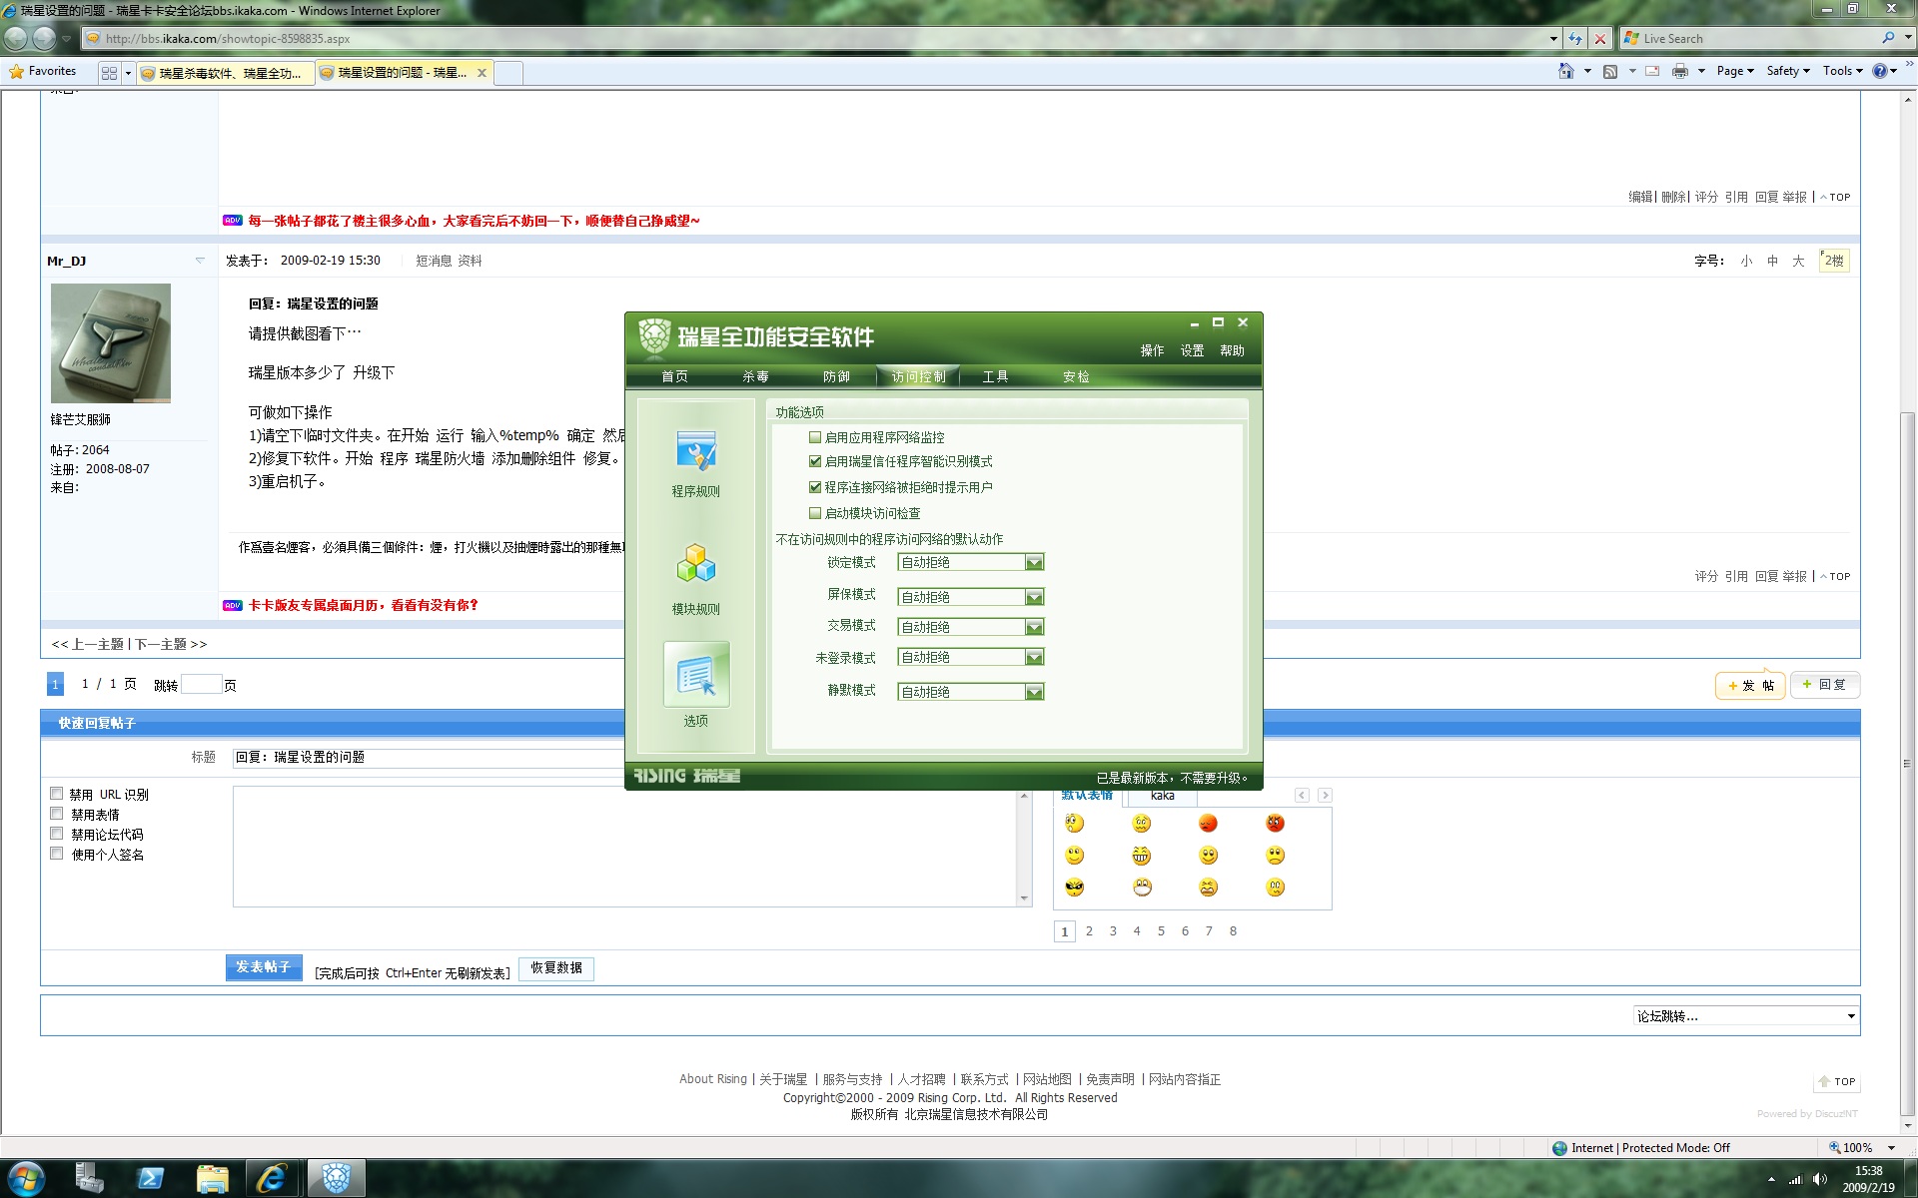
Task: Enable 启用应用程序网络监控 checkbox
Action: 815,437
